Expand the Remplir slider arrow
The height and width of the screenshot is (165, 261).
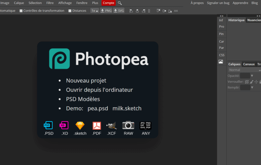coord(252,87)
